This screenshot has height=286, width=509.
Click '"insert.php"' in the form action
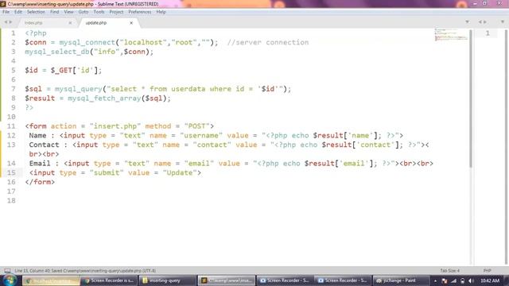pyautogui.click(x=115, y=126)
